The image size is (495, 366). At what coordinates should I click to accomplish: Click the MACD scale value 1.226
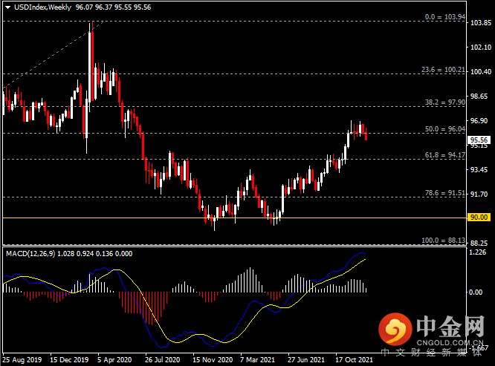tap(478, 252)
